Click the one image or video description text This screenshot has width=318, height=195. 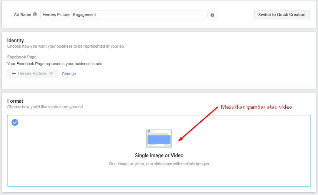pos(159,164)
